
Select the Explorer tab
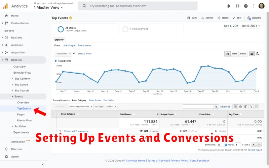[59, 40]
